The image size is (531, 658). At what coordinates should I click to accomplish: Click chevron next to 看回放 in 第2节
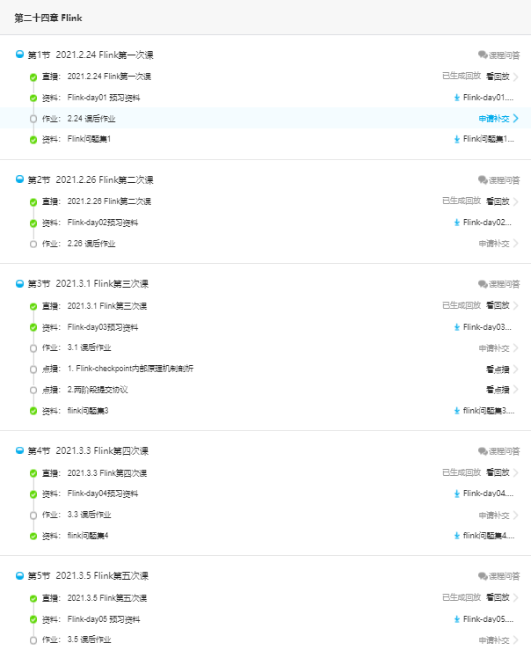[516, 201]
